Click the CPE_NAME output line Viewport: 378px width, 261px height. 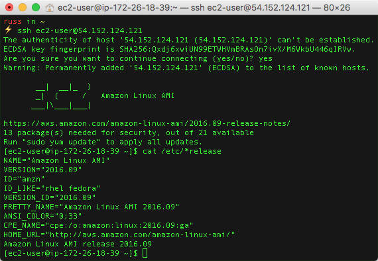point(98,225)
